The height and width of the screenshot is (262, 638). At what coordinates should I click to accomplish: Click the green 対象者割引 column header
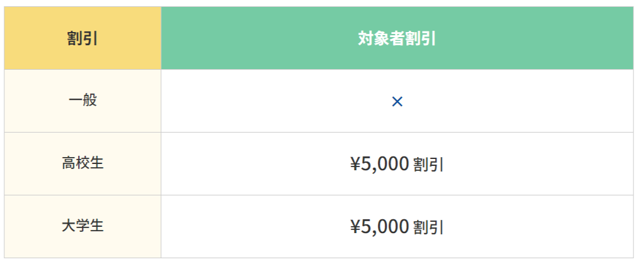click(x=397, y=38)
